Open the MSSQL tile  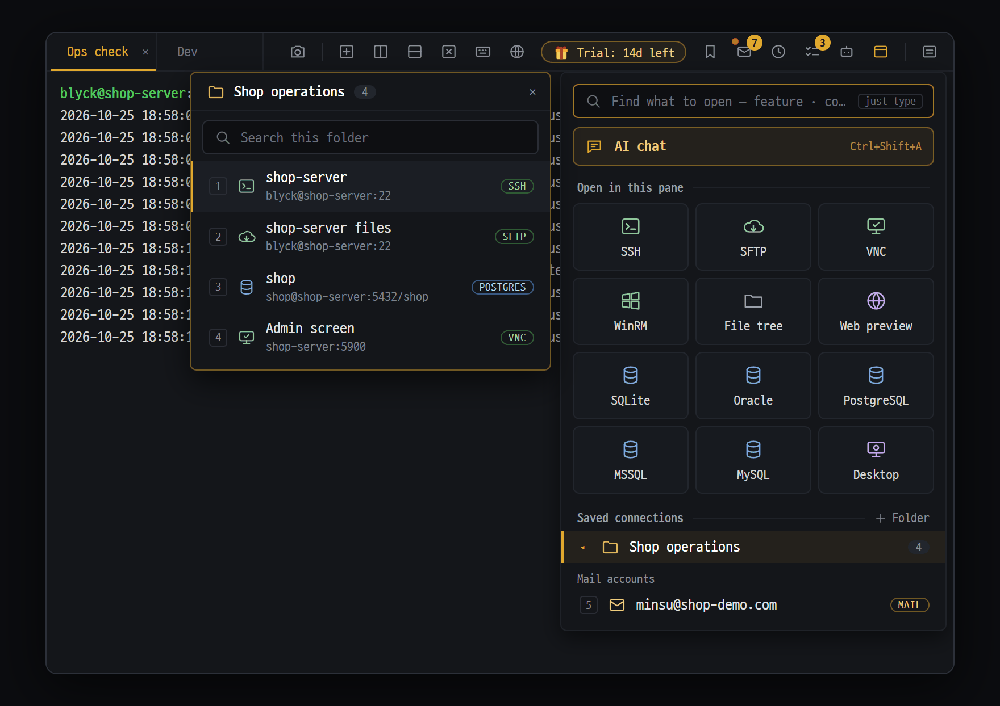pos(631,460)
